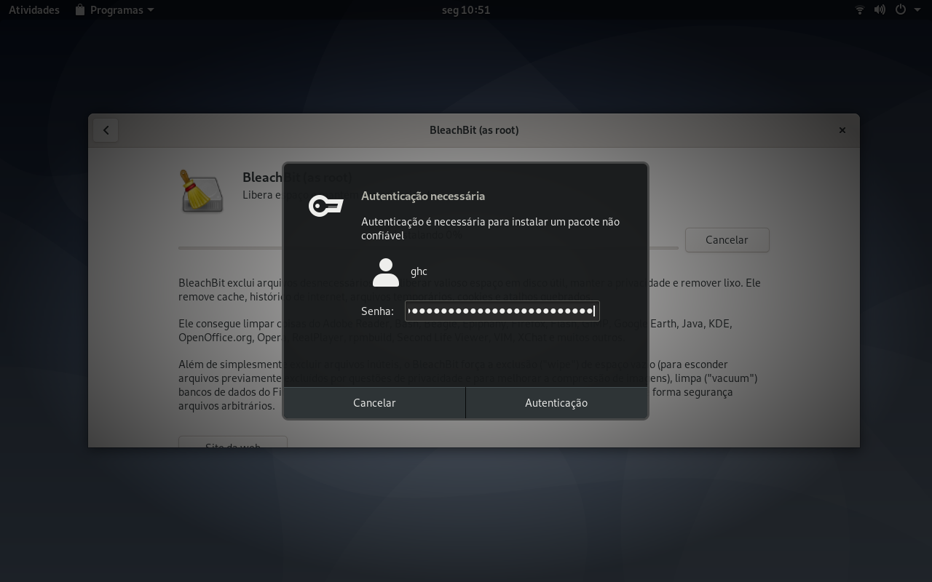The height and width of the screenshot is (582, 932).
Task: Cancel the authentication dialog
Action: tap(374, 402)
